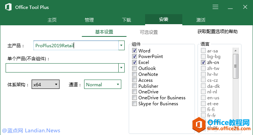Check the da-dk language checkbox
The image size is (253, 135).
click(203, 86)
